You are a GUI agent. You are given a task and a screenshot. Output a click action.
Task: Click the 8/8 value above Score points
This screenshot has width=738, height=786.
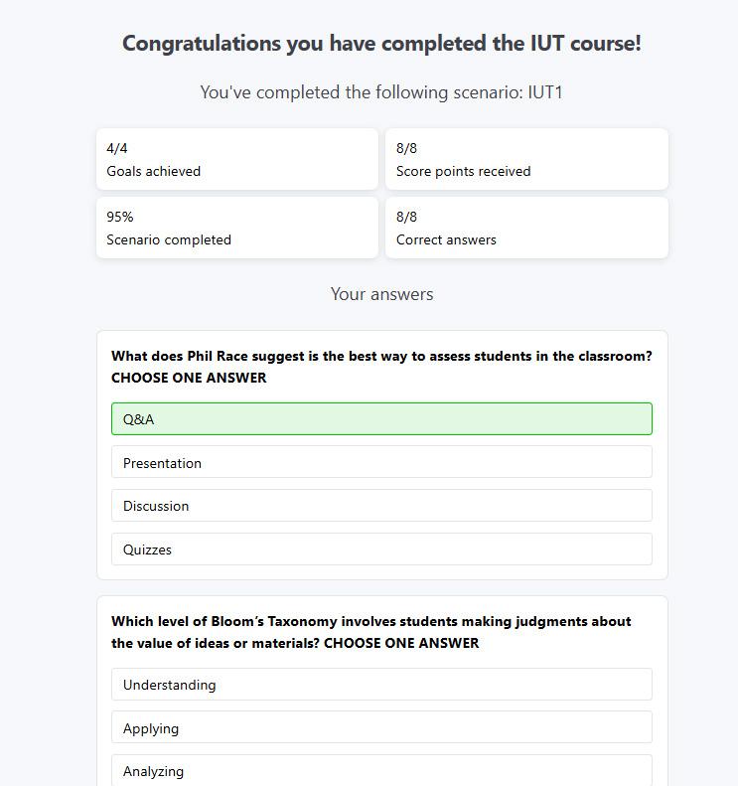(406, 148)
